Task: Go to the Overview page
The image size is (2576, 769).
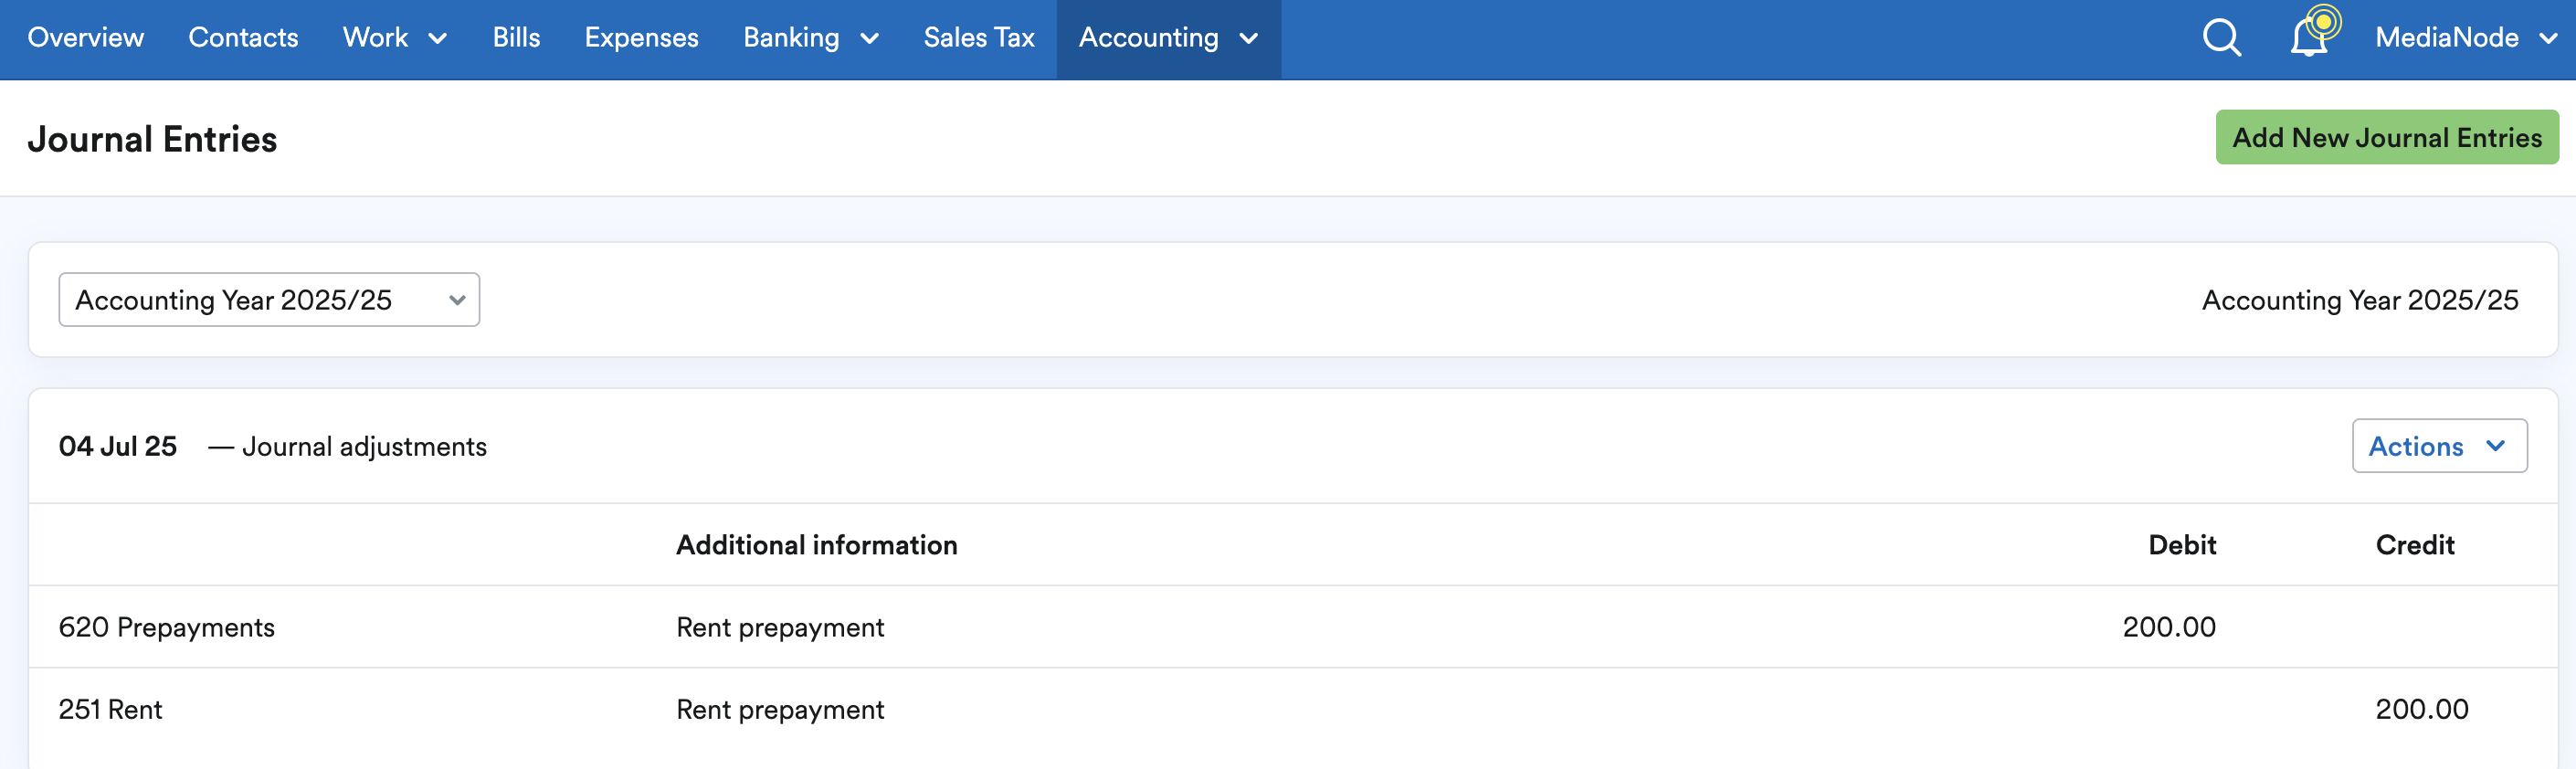Action: (86, 38)
